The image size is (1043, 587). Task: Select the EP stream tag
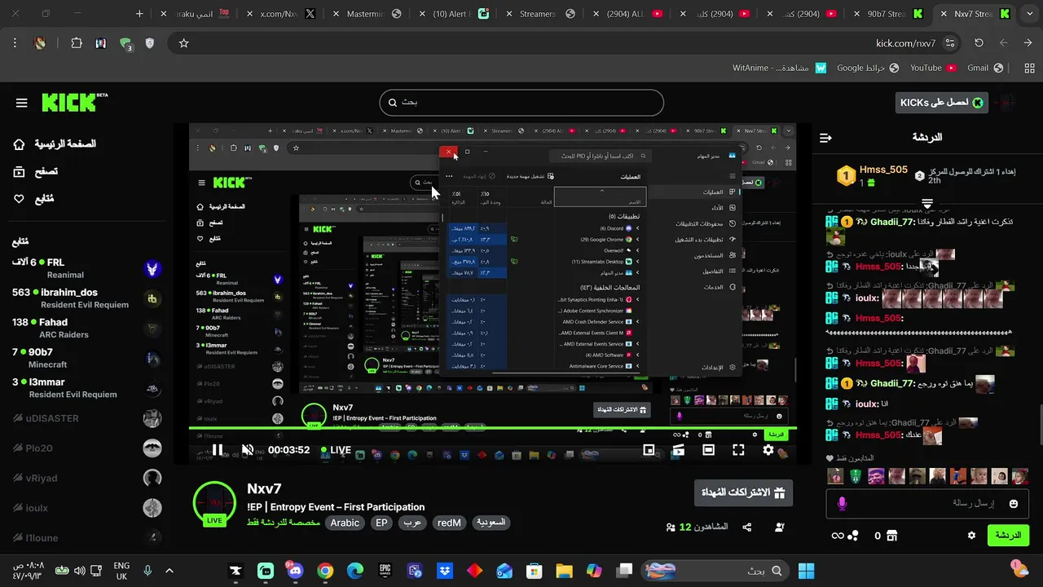[x=381, y=523]
